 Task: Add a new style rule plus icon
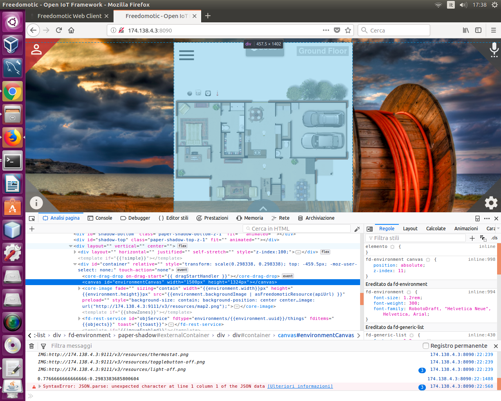click(472, 238)
